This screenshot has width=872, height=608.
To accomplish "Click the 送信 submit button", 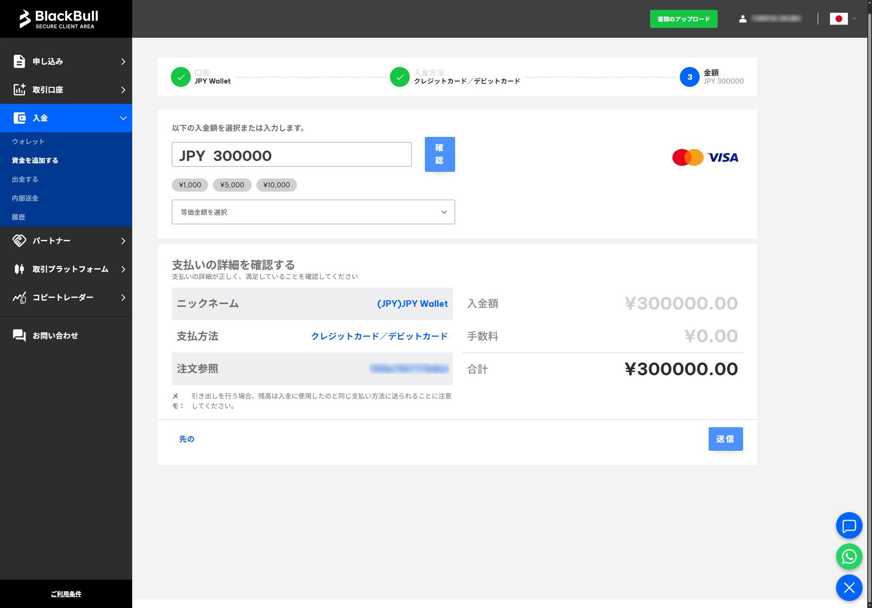I will tap(725, 439).
